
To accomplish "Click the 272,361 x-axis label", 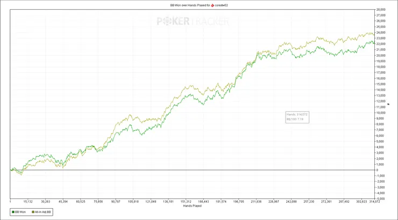I will click(x=326, y=202).
